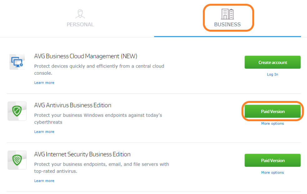Screen dimensions: 307x194
Task: Open the Log In link
Action: coord(272,74)
